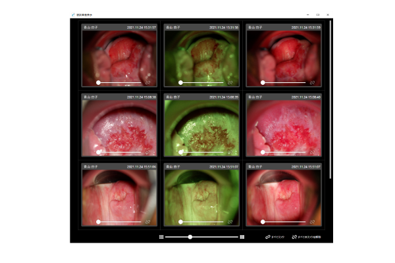The width and height of the screenshot is (395, 263).
Task: Select the green-filtered 15:08:39 thumbnail
Action: tap(201, 125)
